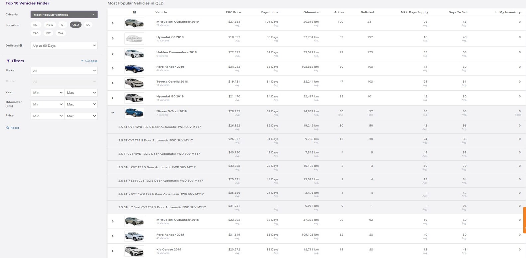
Task: Click the Vehicle column header
Action: (x=161, y=12)
